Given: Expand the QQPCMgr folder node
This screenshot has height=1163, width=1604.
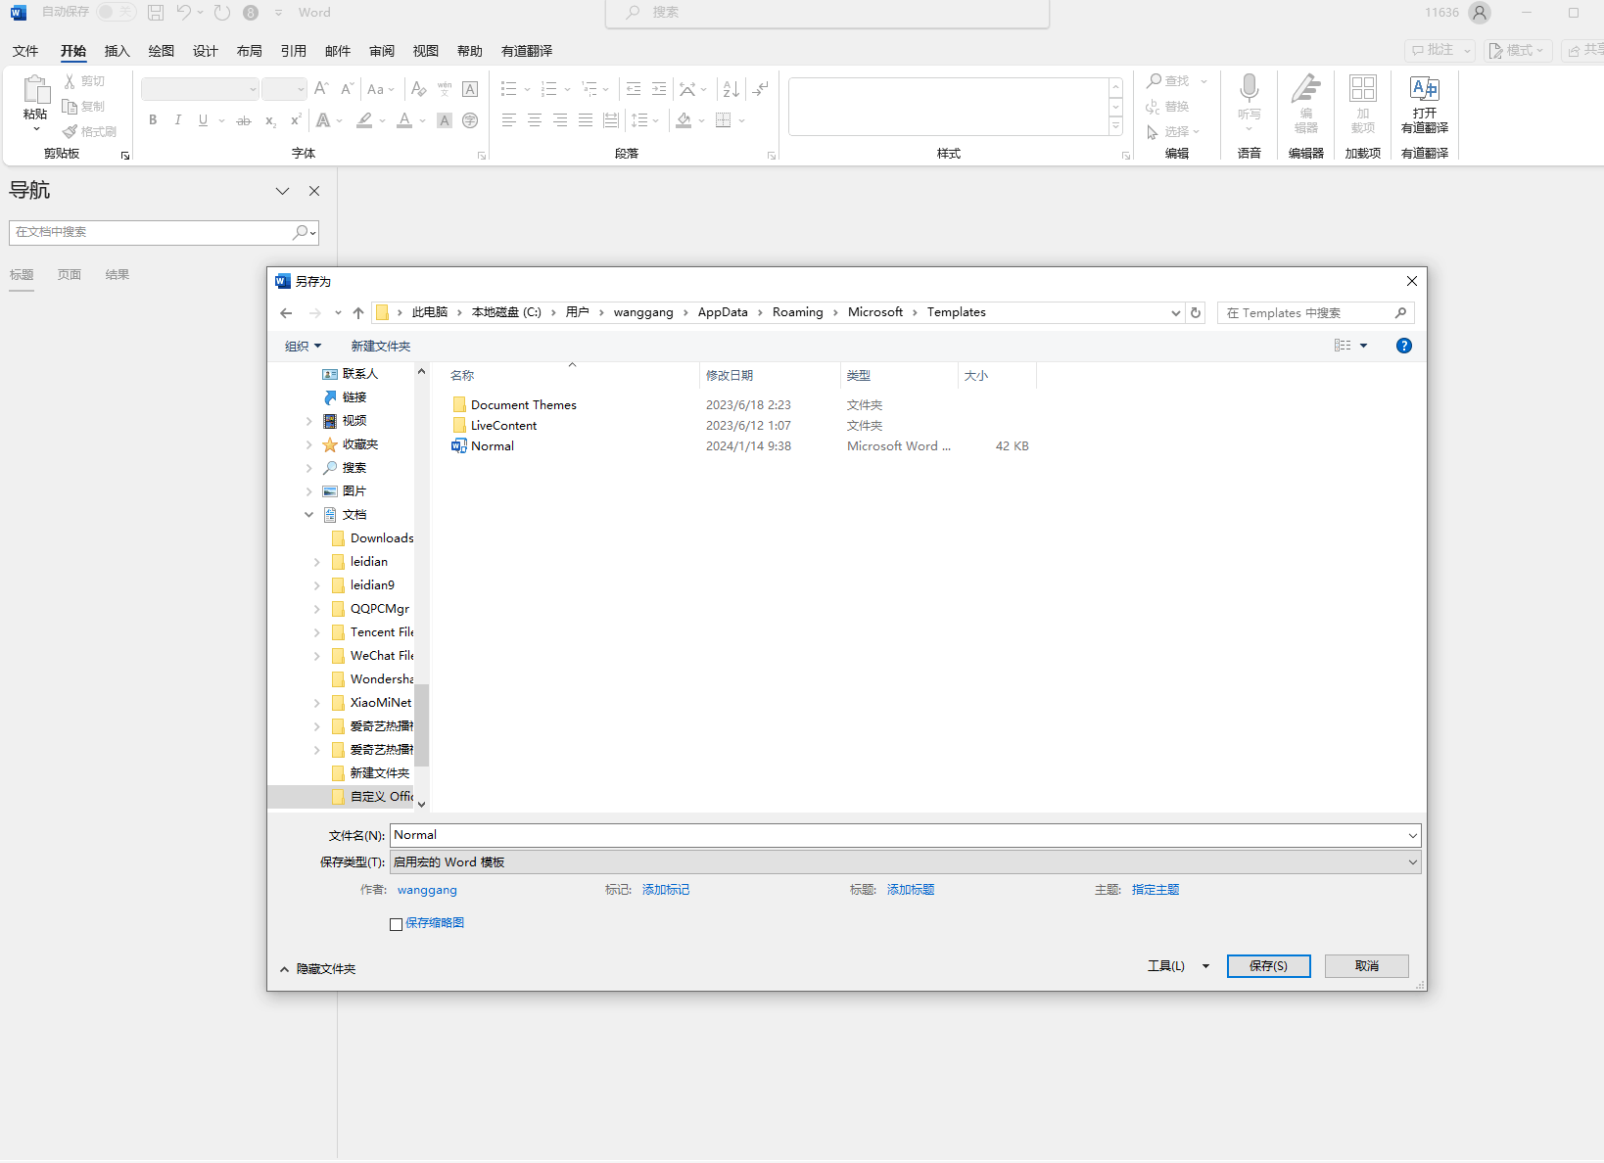Looking at the screenshot, I should (317, 609).
